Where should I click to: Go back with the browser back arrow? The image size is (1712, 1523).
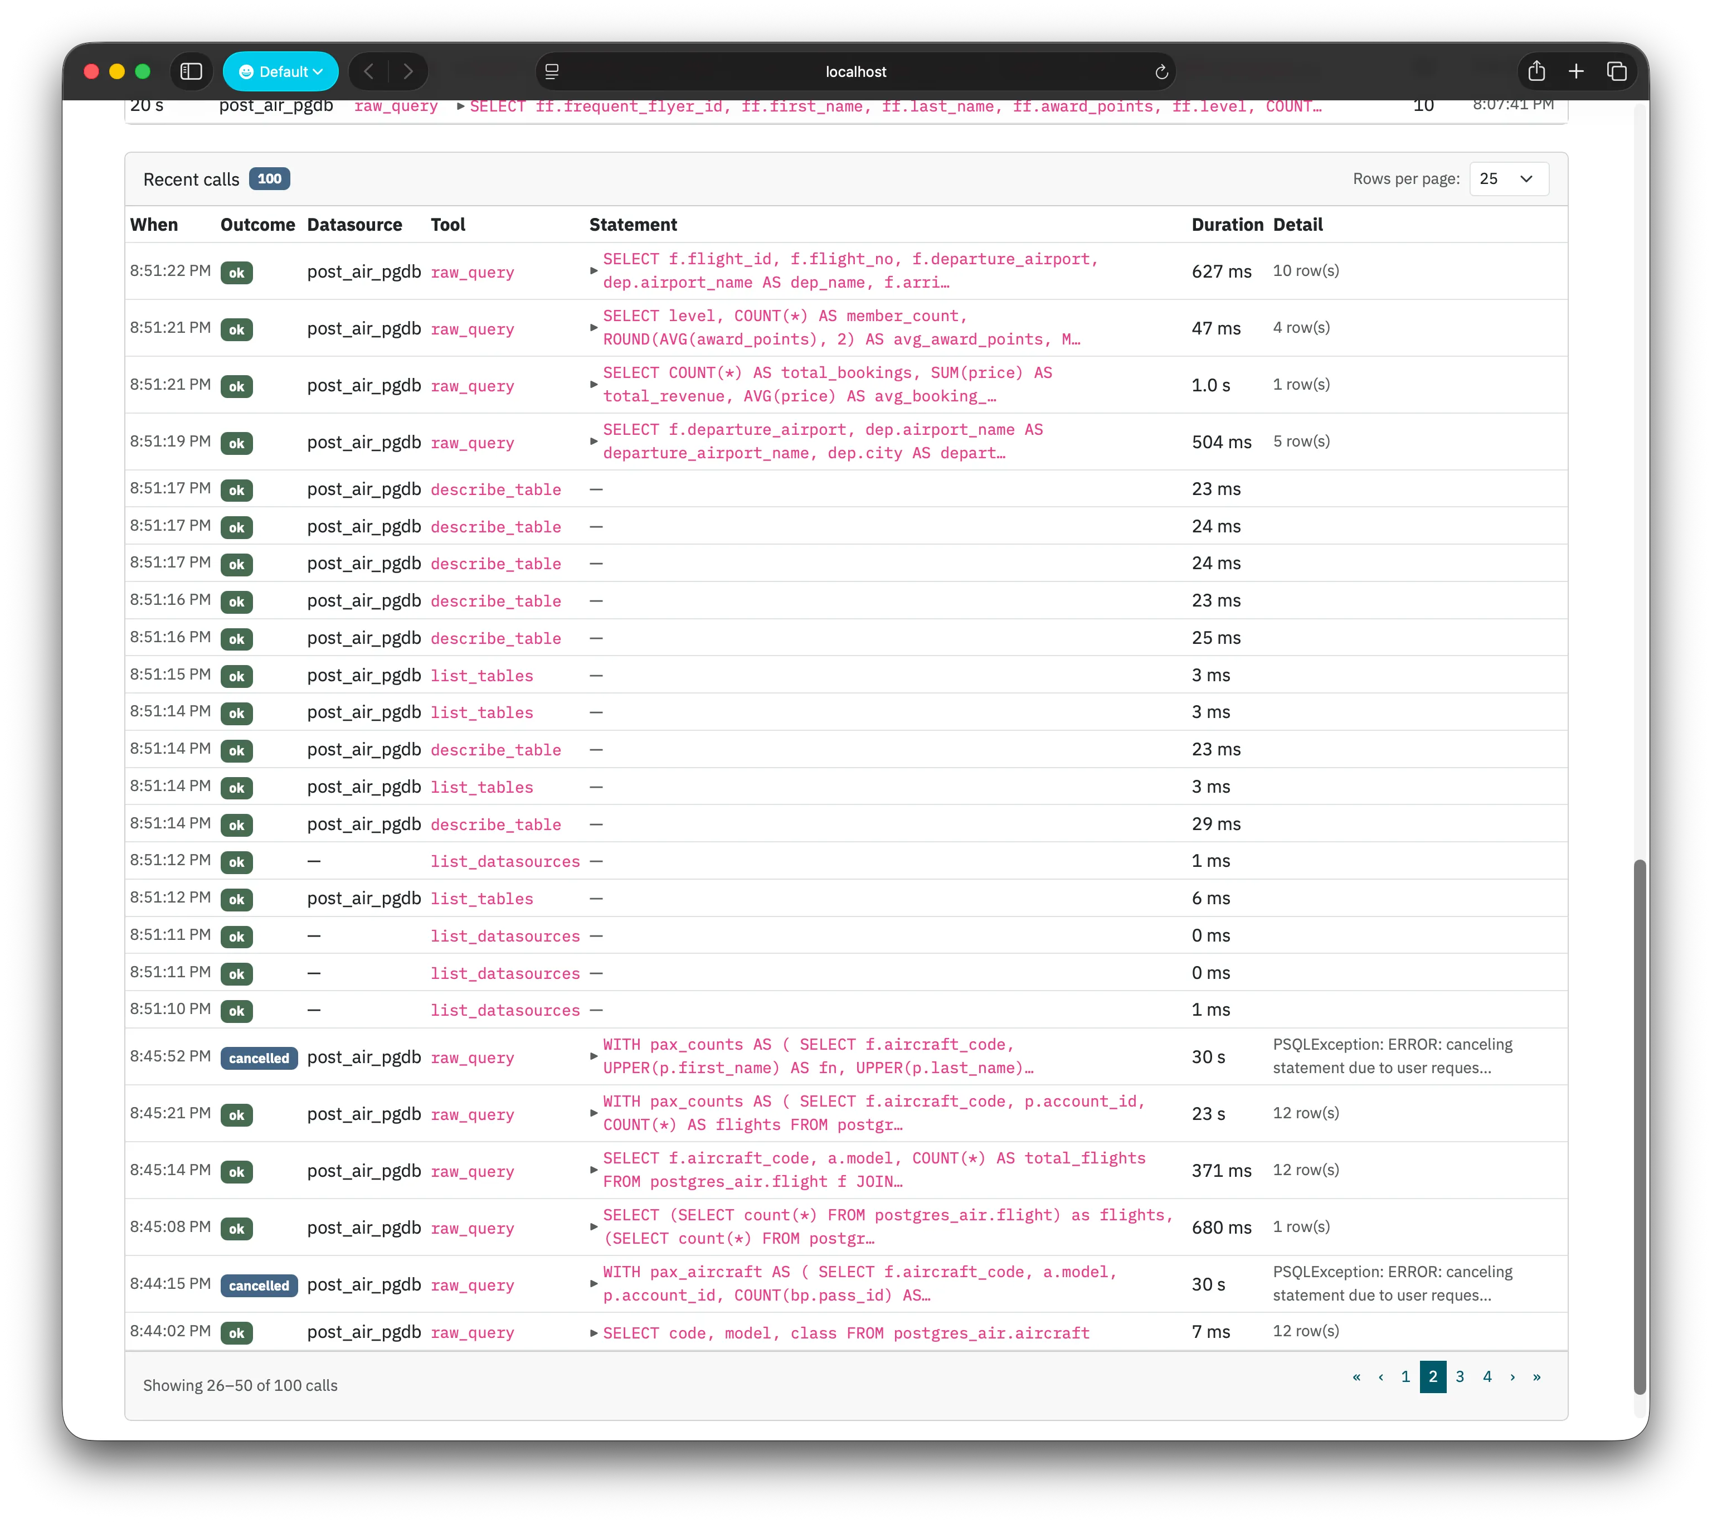tap(368, 71)
